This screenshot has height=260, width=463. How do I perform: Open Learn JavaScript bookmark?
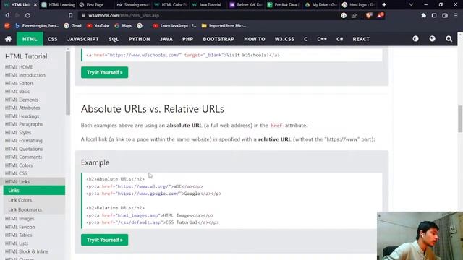174,26
